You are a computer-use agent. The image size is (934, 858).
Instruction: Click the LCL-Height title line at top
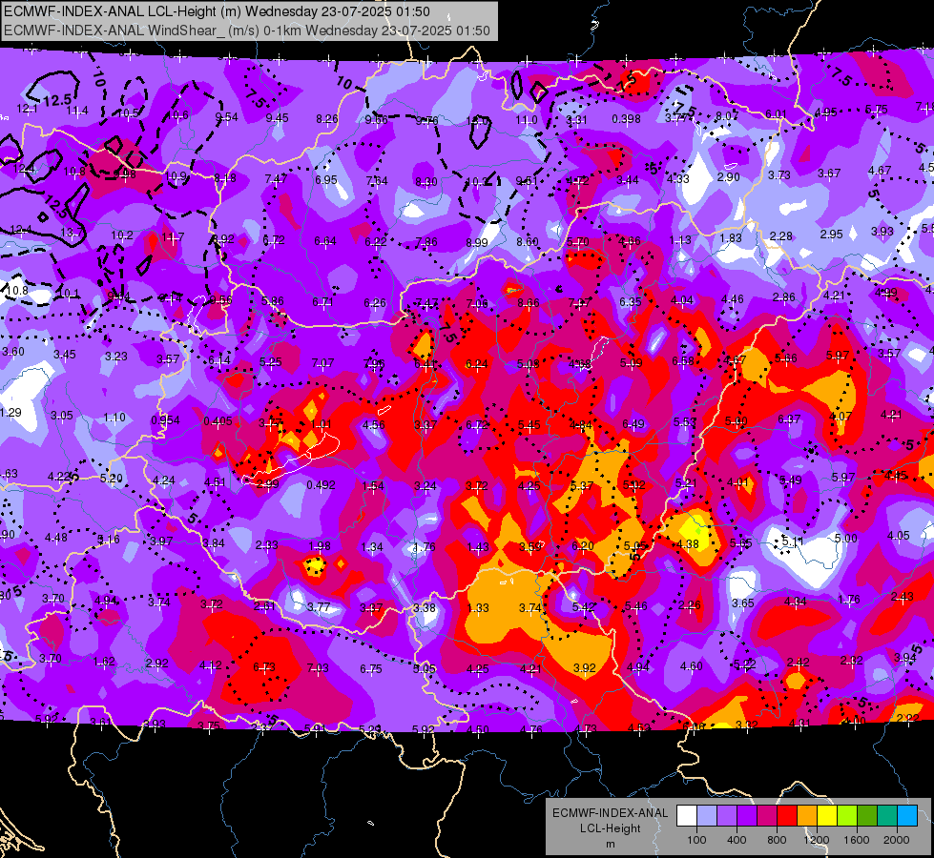coord(217,11)
